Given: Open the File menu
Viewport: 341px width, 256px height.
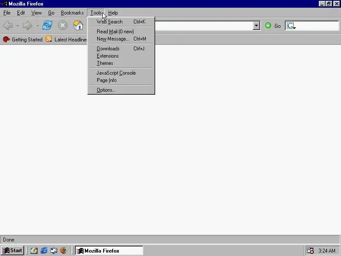Looking at the screenshot, I should (x=7, y=13).
